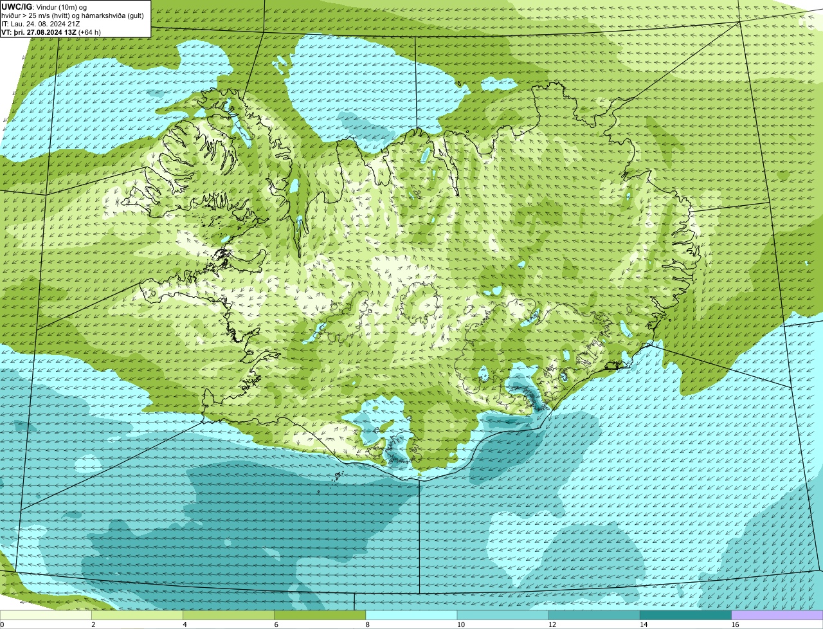
Task: Click the 10–12 m/s turquoise legend segment
Action: click(x=503, y=615)
